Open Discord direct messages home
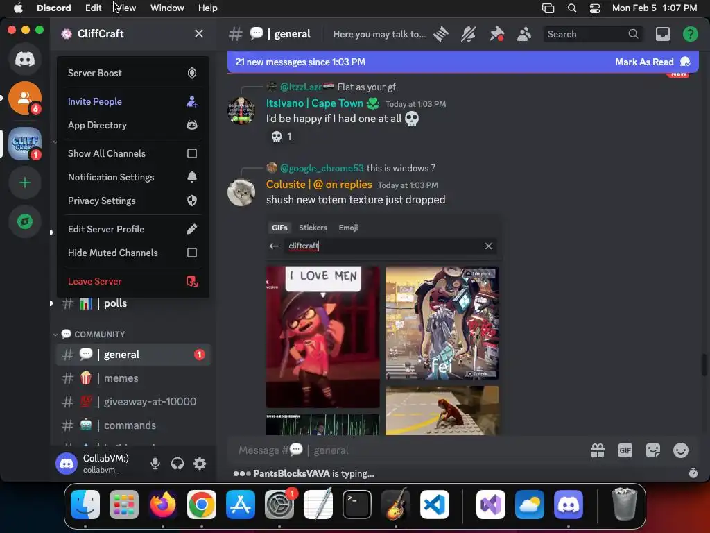The height and width of the screenshot is (533, 710). (25, 60)
